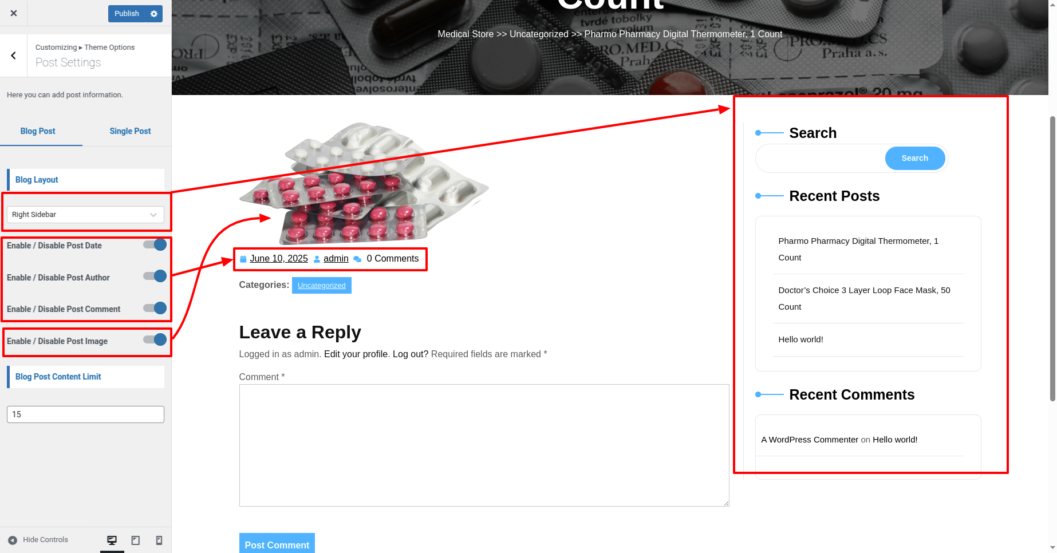Click the Hide Controls arrow icon

(x=13, y=540)
